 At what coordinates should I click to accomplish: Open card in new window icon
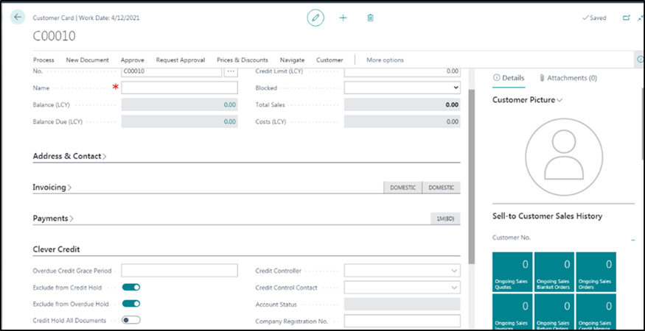click(x=627, y=18)
